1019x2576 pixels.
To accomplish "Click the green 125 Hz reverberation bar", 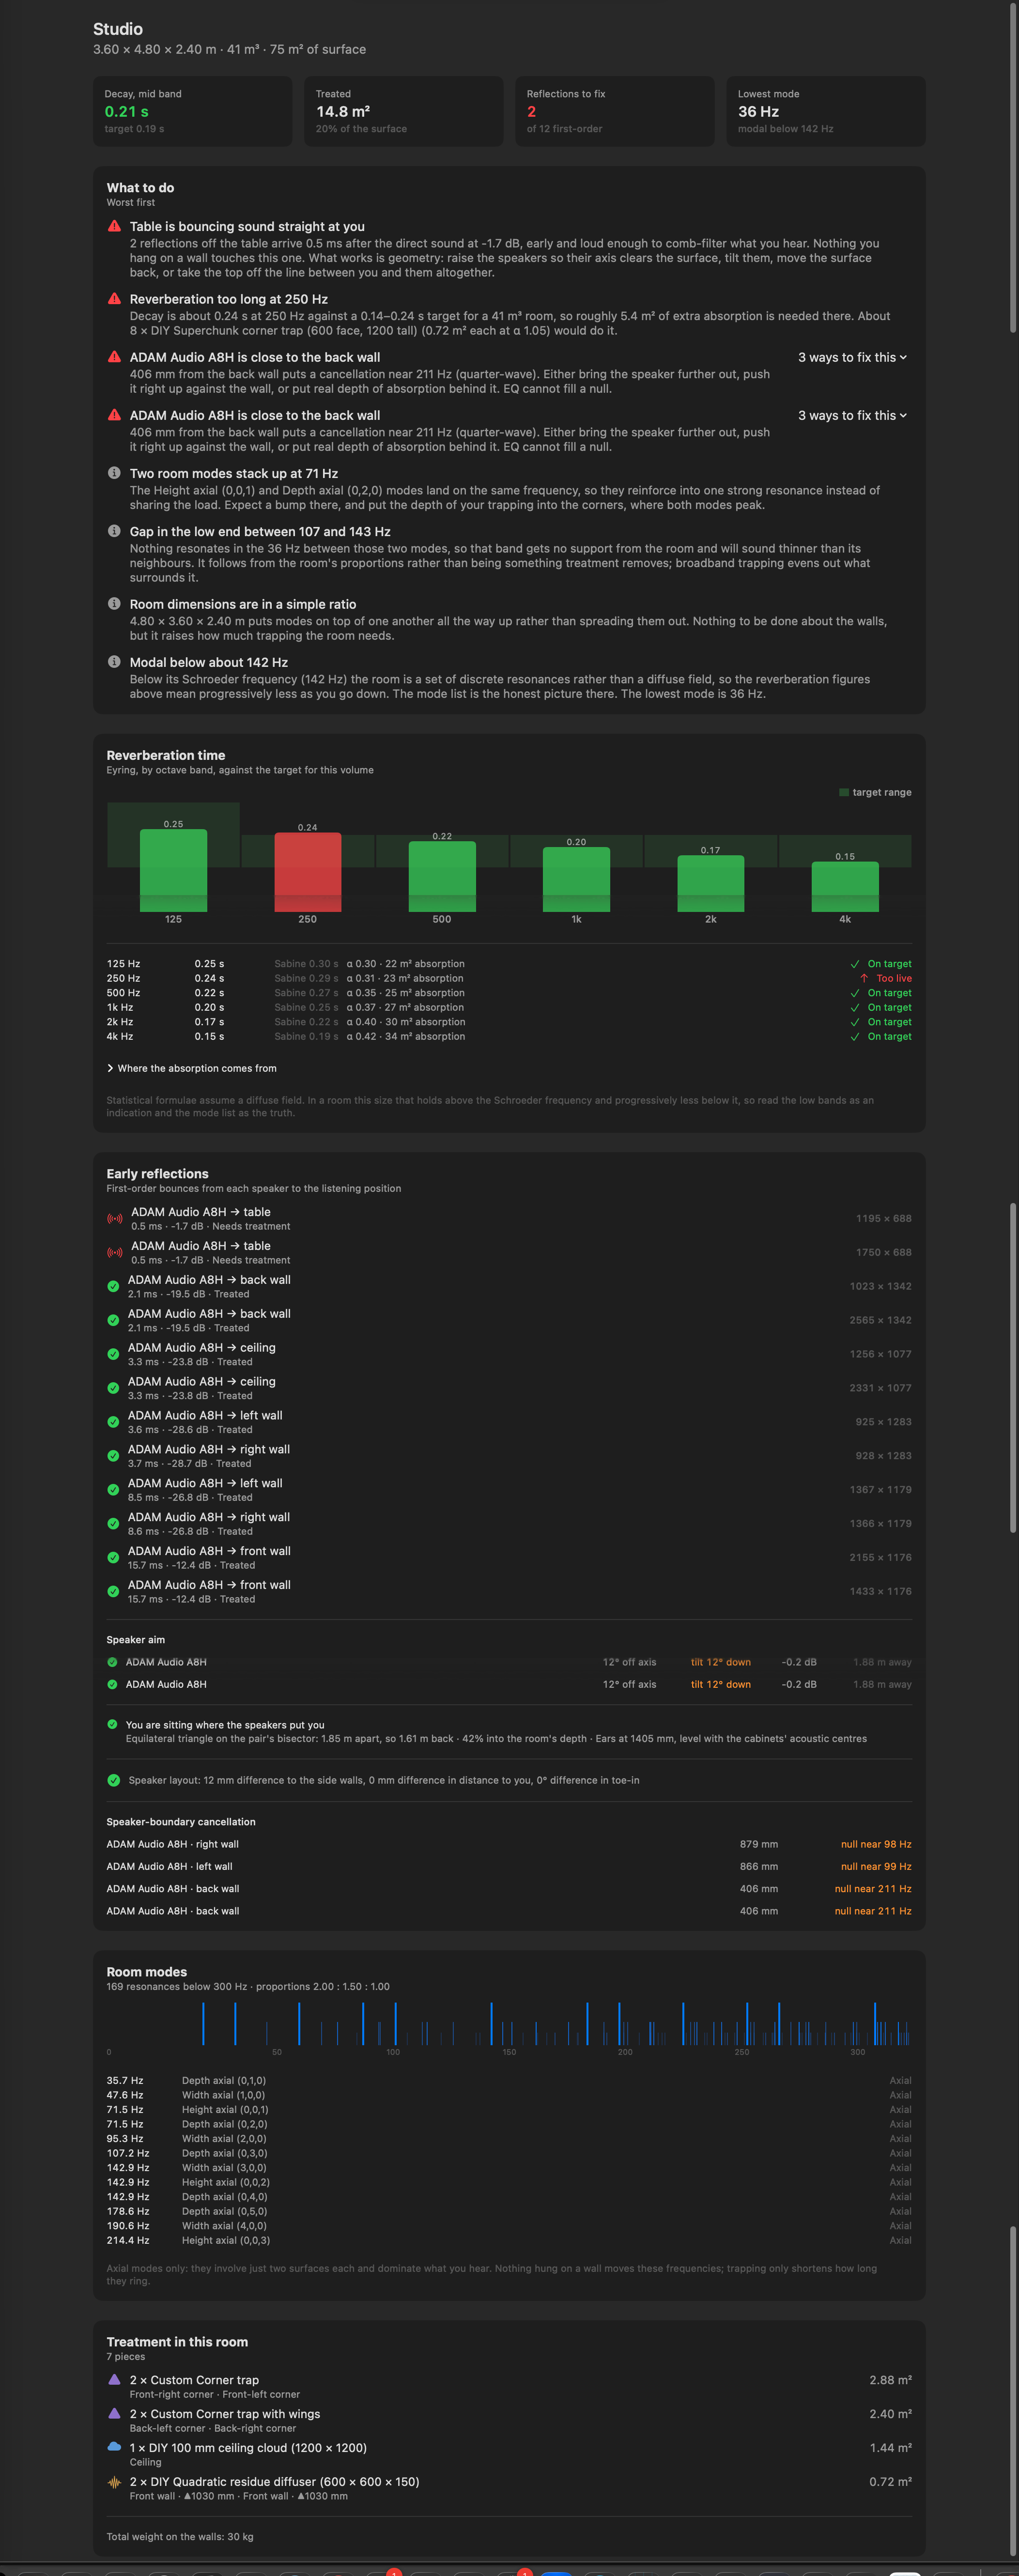I will pos(174,870).
